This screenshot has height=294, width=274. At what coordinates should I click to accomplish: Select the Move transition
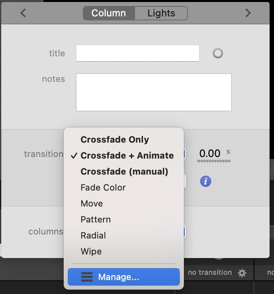click(x=92, y=203)
